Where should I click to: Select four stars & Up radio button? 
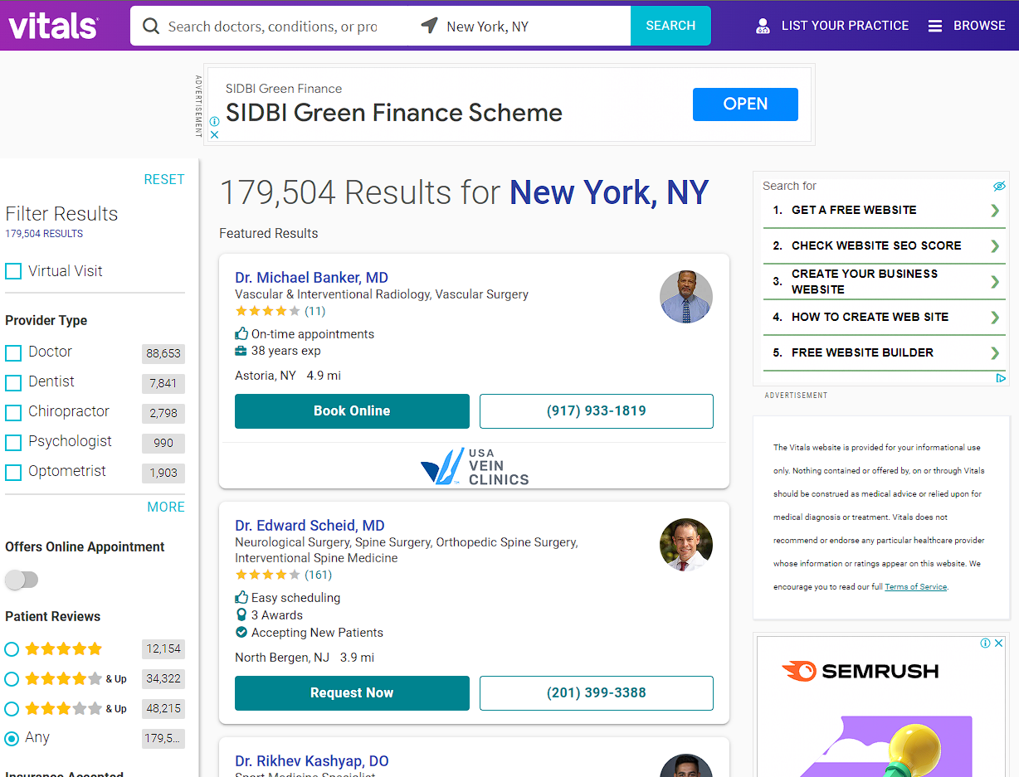12,679
